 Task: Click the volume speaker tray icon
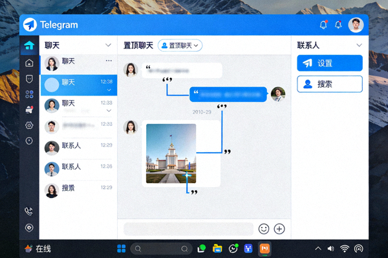tap(330, 248)
